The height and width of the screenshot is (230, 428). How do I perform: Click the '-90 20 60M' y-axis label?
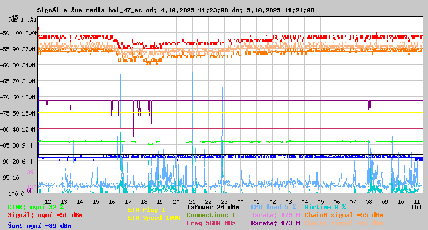point(16,162)
